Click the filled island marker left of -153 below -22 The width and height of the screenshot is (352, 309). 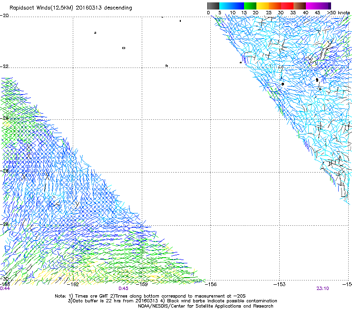click(x=283, y=84)
